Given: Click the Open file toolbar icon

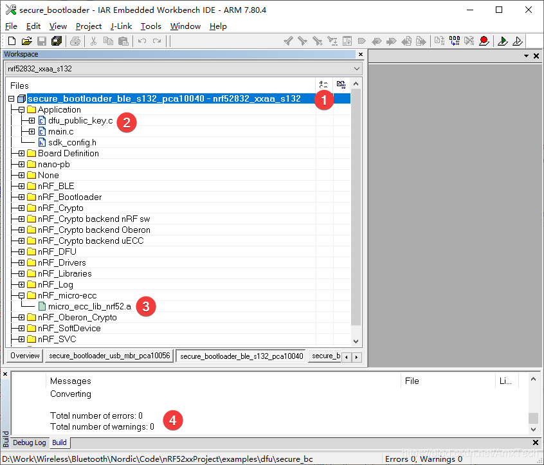Looking at the screenshot, I should (26, 41).
